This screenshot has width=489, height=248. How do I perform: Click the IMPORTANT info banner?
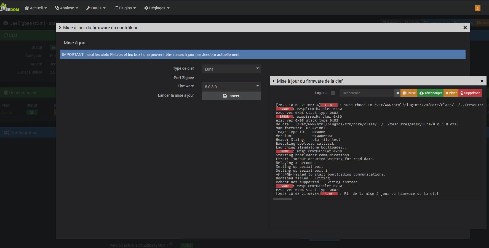[x=263, y=54]
